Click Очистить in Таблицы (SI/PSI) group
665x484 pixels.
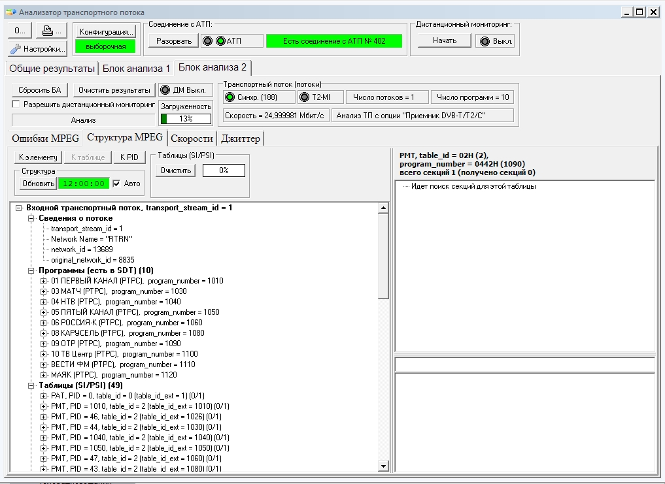pyautogui.click(x=176, y=170)
